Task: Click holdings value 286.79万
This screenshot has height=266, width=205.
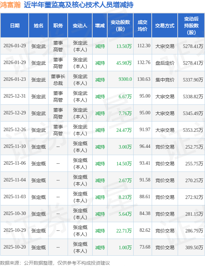Action: coord(194,231)
